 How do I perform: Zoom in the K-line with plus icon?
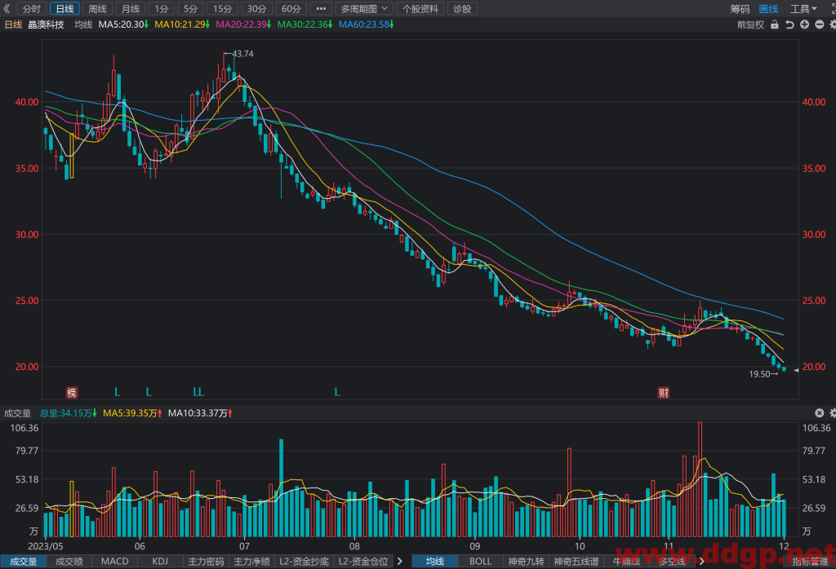[x=804, y=24]
